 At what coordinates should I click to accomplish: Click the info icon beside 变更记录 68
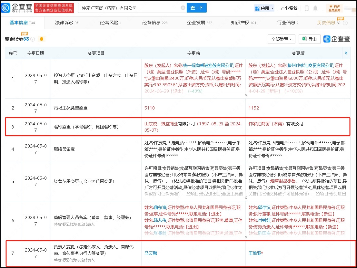tap(33, 39)
